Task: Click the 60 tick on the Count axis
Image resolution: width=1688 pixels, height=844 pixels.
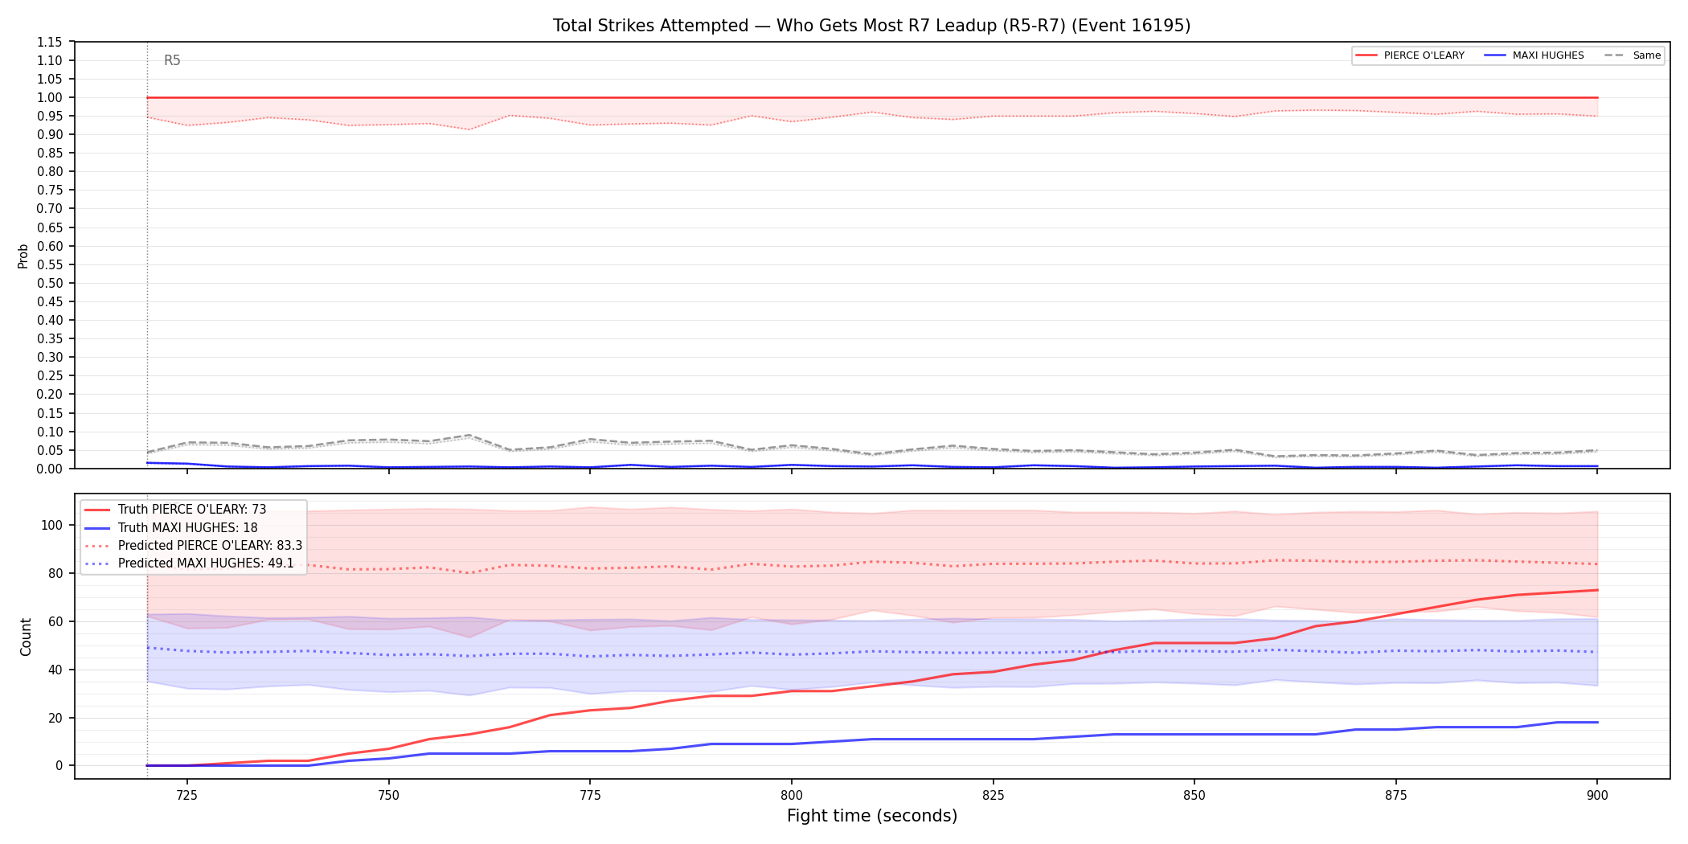Action: [x=55, y=621]
